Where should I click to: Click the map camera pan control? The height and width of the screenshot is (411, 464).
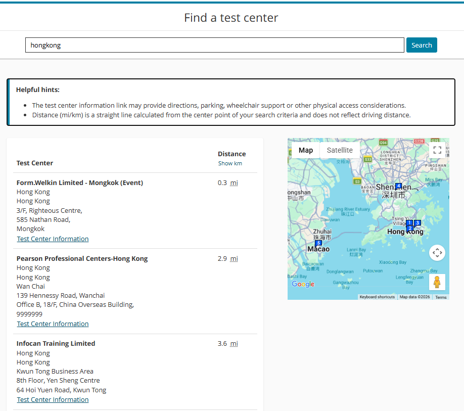pyautogui.click(x=437, y=253)
